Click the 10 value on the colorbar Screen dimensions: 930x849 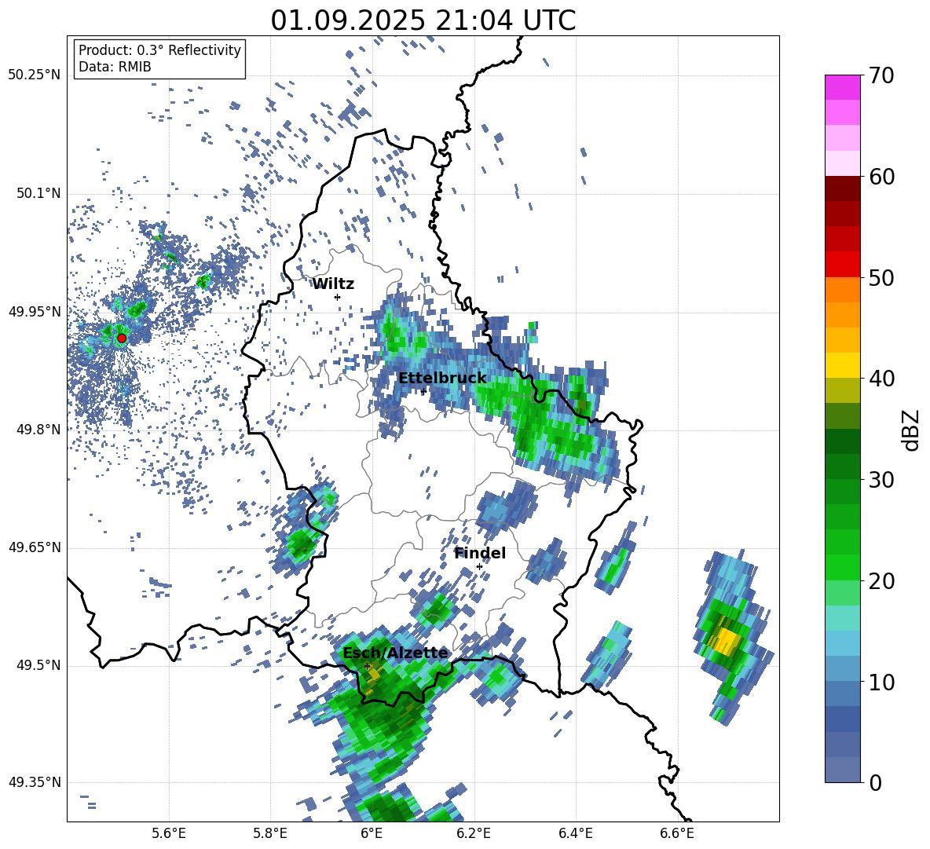pyautogui.click(x=881, y=682)
